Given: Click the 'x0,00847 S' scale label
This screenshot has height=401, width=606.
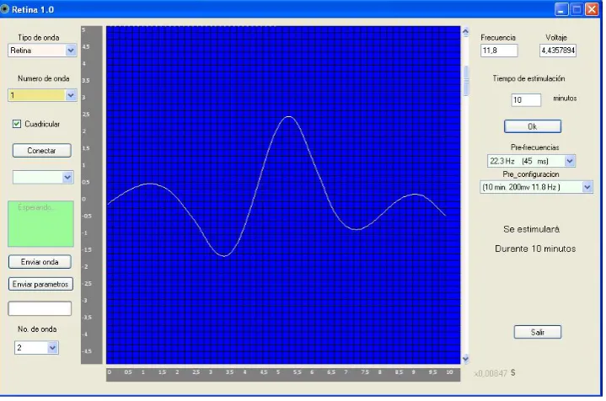Looking at the screenshot, I should tap(495, 373).
